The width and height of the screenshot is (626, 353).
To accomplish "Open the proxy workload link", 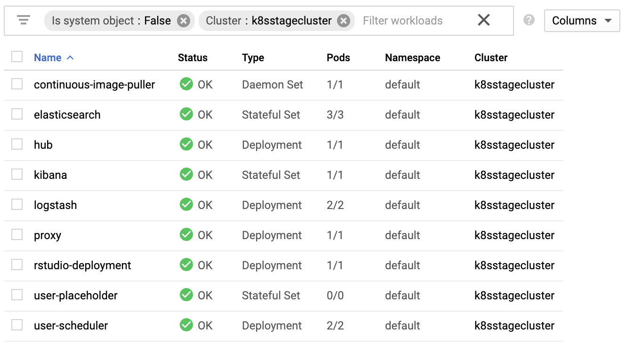I will [x=48, y=235].
